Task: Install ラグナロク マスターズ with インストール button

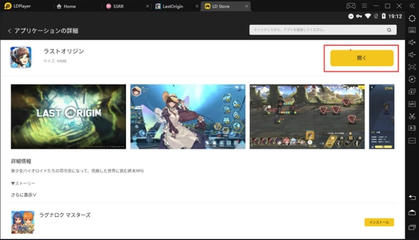Action: pyautogui.click(x=379, y=222)
